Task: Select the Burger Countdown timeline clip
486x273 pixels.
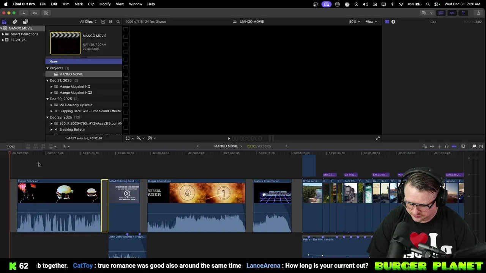Action: click(x=196, y=206)
